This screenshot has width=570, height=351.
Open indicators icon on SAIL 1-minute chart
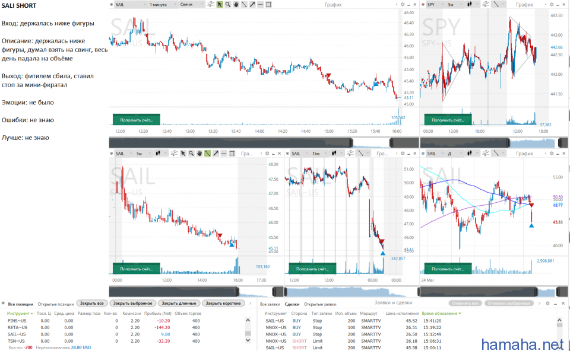click(x=210, y=4)
